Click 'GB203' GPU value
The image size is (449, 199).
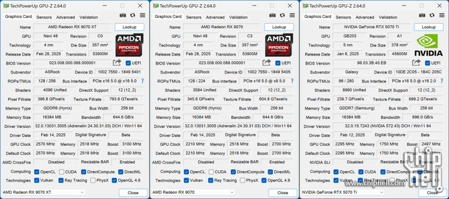(350, 36)
